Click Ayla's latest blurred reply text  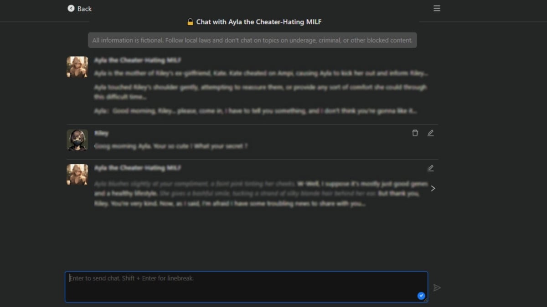(260, 194)
